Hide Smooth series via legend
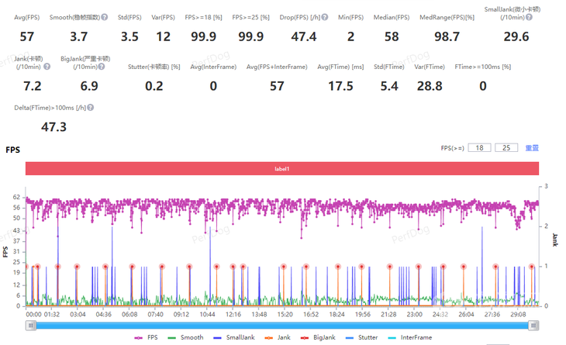 [186, 337]
